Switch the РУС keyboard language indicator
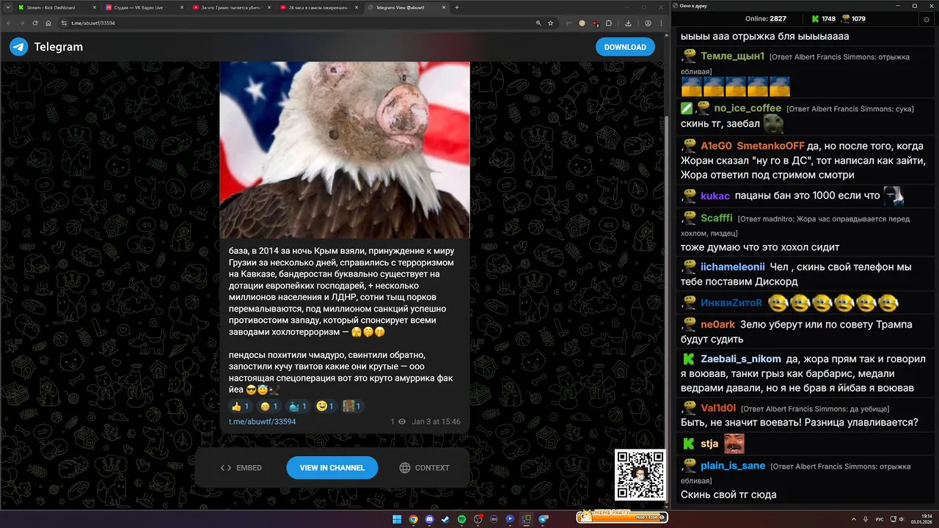 pyautogui.click(x=880, y=519)
